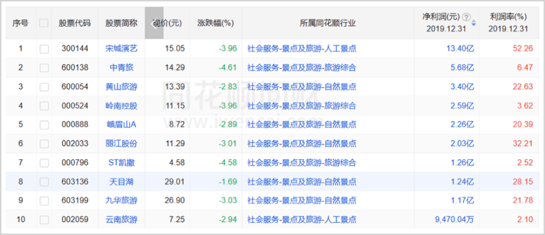Viewport: 545px width, 235px height.
Task: Open the 丽江股份 stock link
Action: point(122,144)
